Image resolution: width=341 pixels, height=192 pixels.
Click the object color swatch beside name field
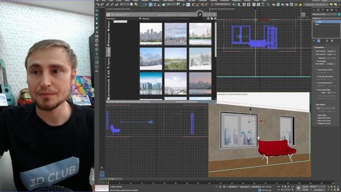click(x=339, y=14)
